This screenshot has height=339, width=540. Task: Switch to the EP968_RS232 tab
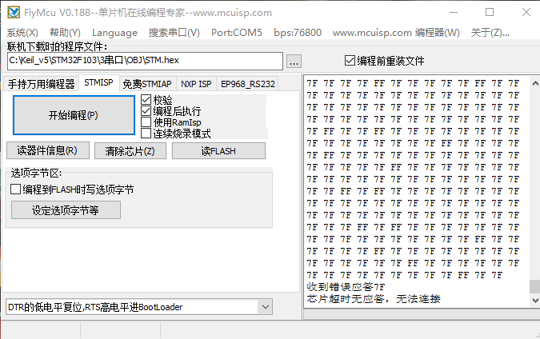click(x=248, y=84)
